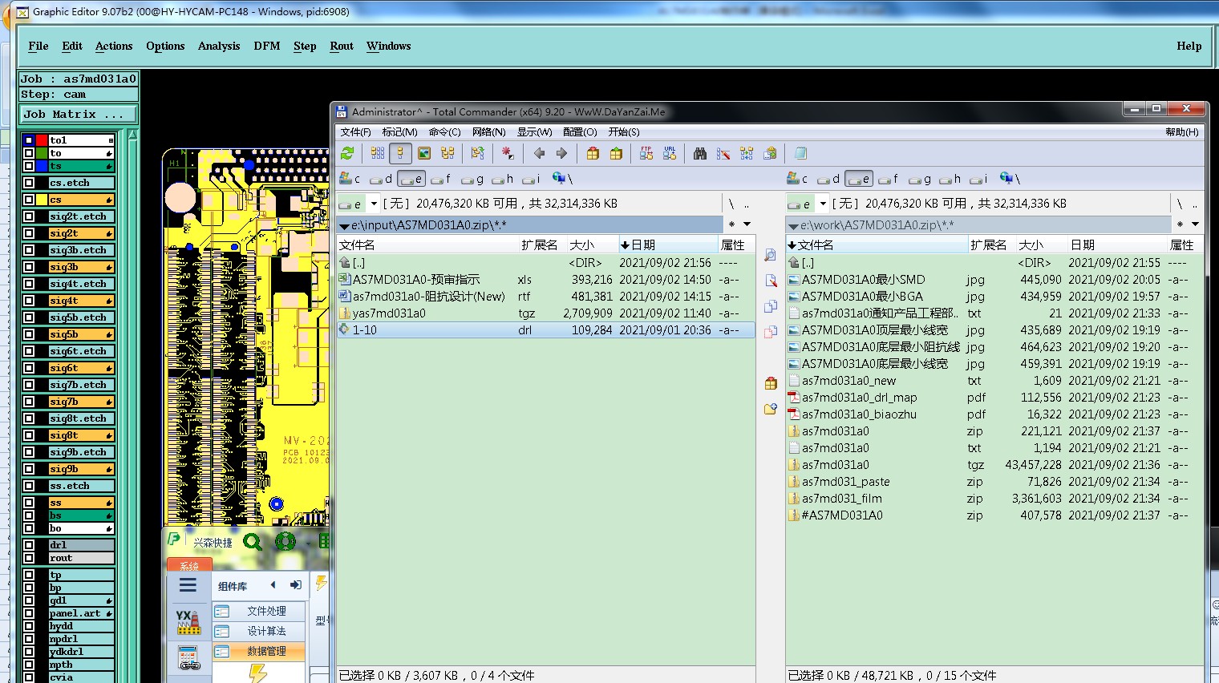Open left panel drive dropdown list
1219x683 pixels.
374,204
